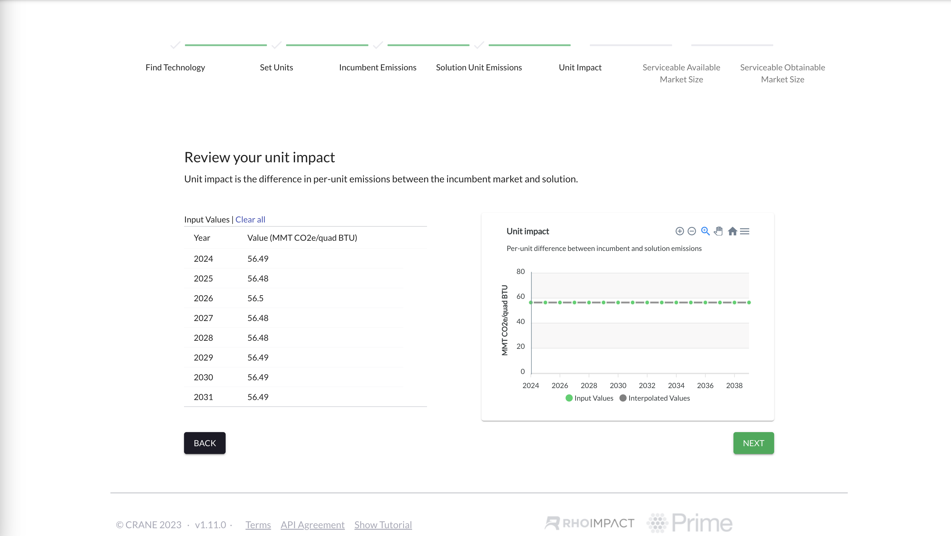Click the chart zoom out minus icon

click(692, 231)
